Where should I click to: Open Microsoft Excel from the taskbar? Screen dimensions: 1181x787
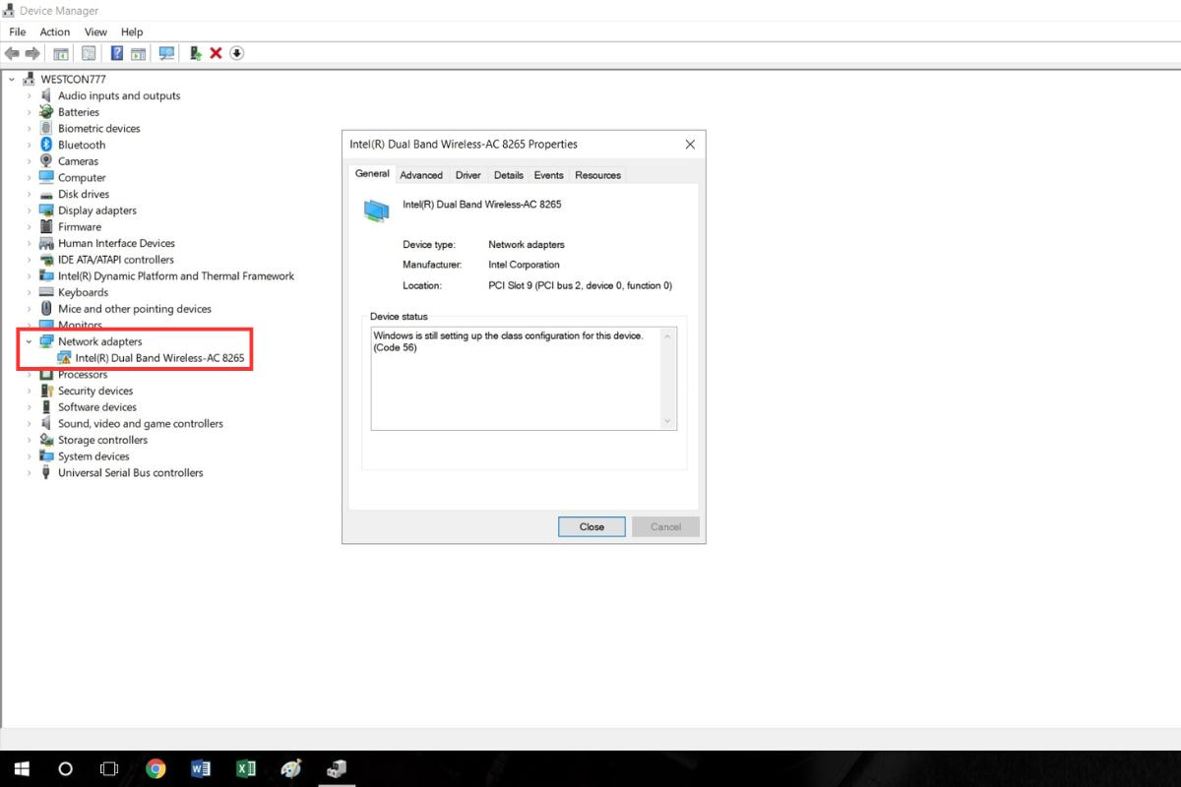click(246, 768)
